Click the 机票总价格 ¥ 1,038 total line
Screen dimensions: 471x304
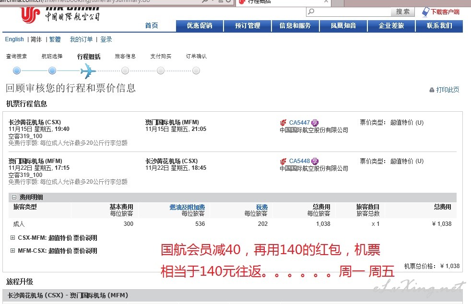coord(432,266)
